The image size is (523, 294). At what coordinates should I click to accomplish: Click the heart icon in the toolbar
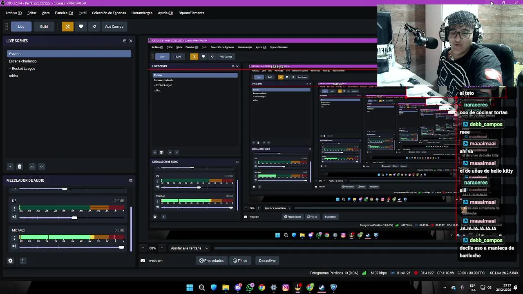pyautogui.click(x=81, y=27)
